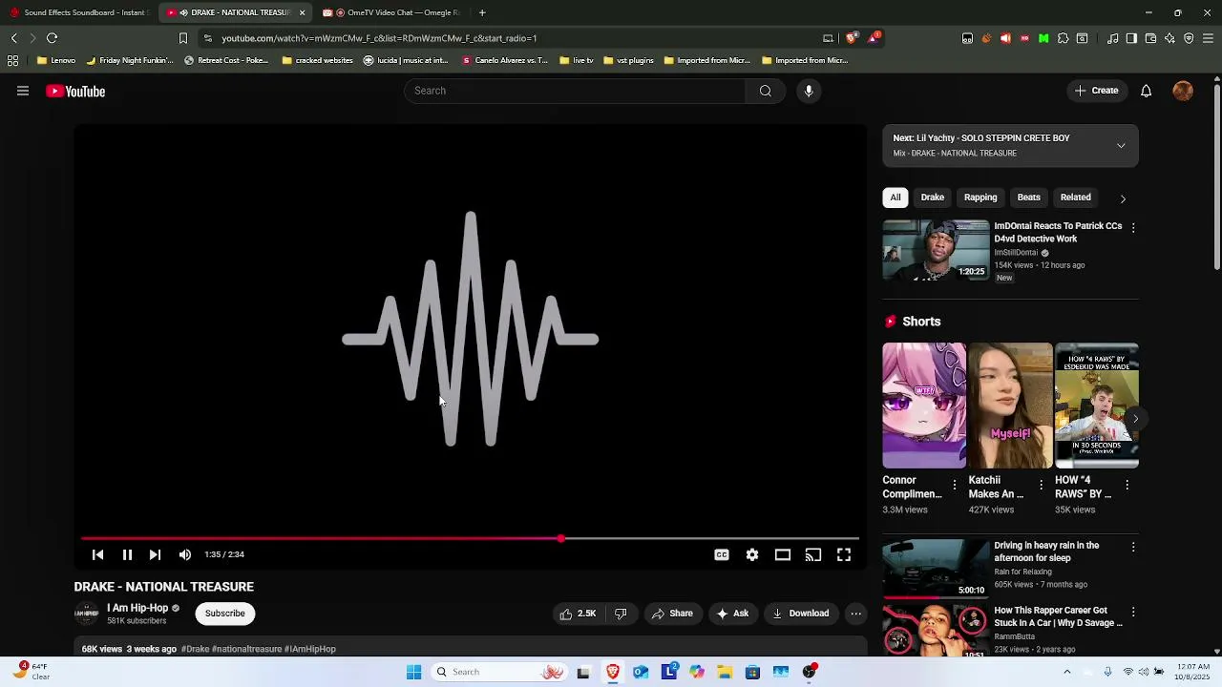Open the I Am Hip-Hop channel name

tap(137, 608)
